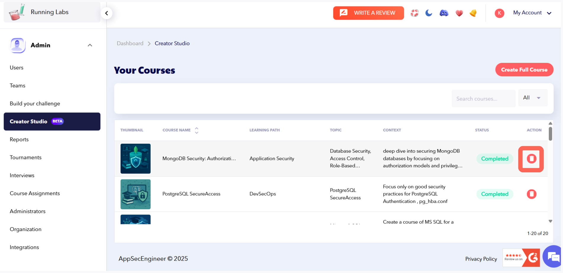The width and height of the screenshot is (563, 273).
Task: Collapse the sidebar with the arrow toggle
Action: pyautogui.click(x=106, y=13)
